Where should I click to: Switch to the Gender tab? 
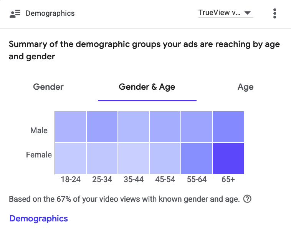(x=48, y=87)
